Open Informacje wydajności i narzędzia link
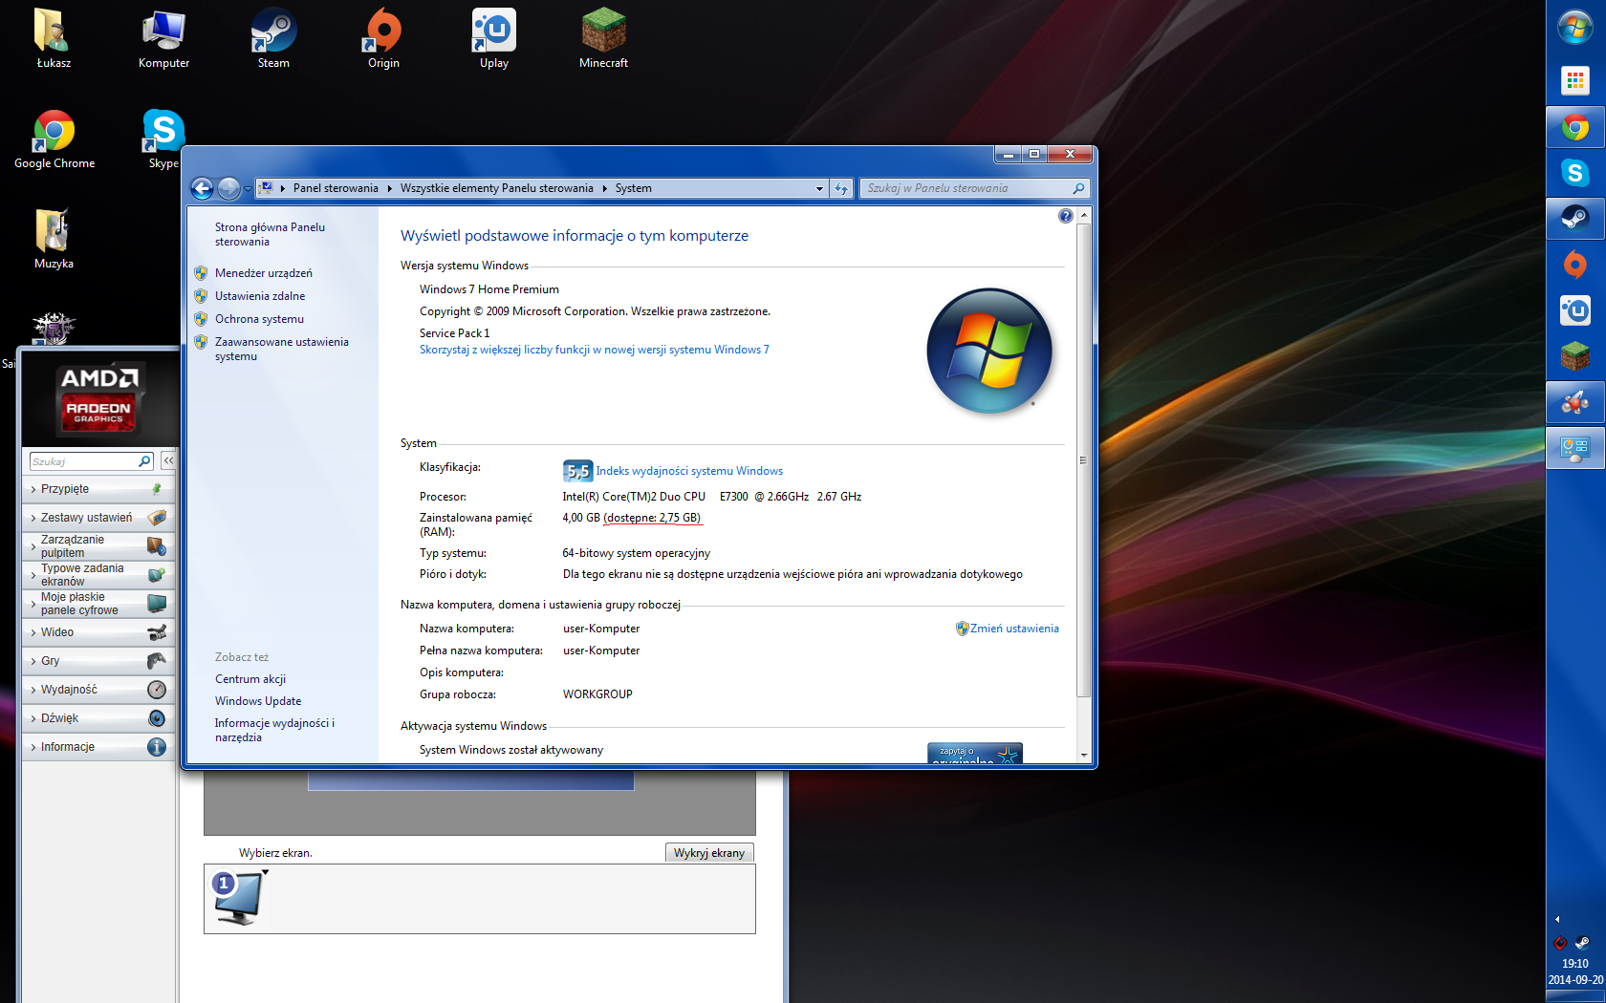 274,730
